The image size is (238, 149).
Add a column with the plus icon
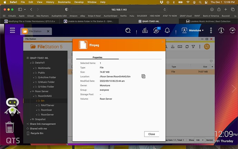pos(212,67)
